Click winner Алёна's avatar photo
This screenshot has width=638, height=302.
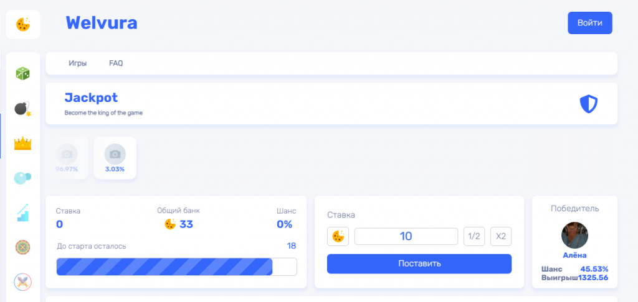pyautogui.click(x=574, y=236)
